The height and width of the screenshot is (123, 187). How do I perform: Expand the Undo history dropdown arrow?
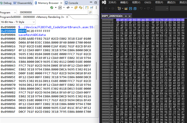click(x=145, y=8)
